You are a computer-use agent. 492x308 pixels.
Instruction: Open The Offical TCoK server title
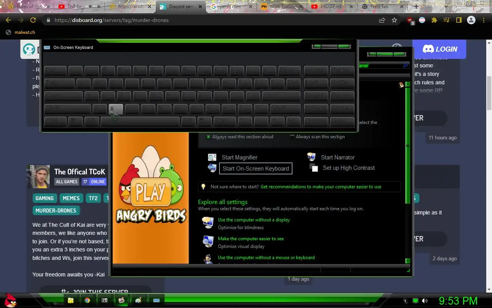coord(80,172)
